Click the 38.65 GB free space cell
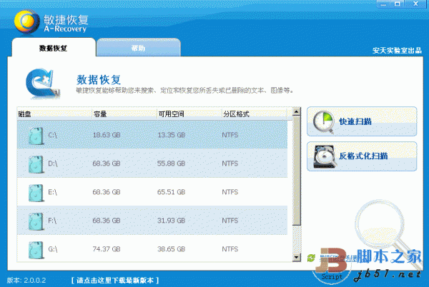429x287 pixels. pos(172,249)
